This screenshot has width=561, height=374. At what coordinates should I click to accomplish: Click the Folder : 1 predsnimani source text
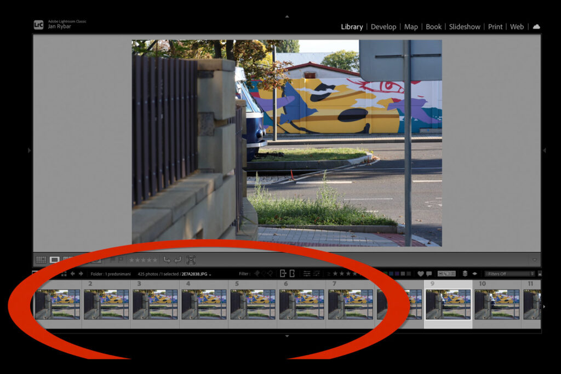pos(111,274)
